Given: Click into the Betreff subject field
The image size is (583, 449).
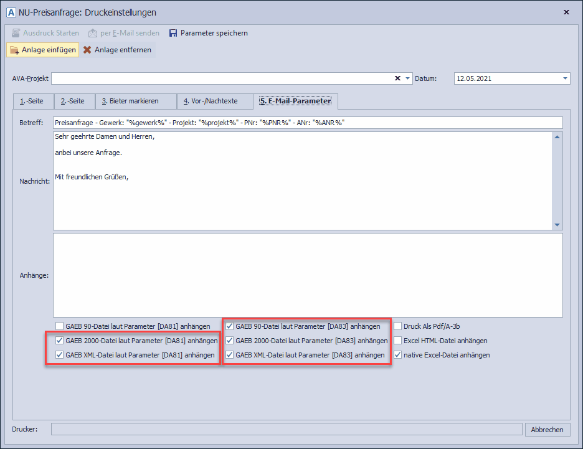Looking at the screenshot, I should tap(307, 123).
